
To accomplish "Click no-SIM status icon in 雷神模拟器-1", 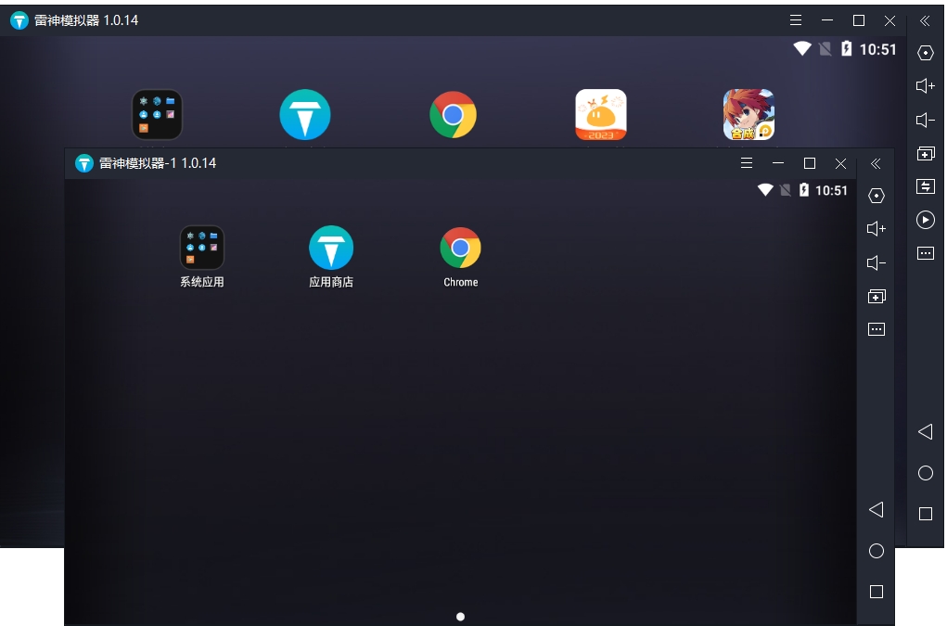I will (x=785, y=190).
